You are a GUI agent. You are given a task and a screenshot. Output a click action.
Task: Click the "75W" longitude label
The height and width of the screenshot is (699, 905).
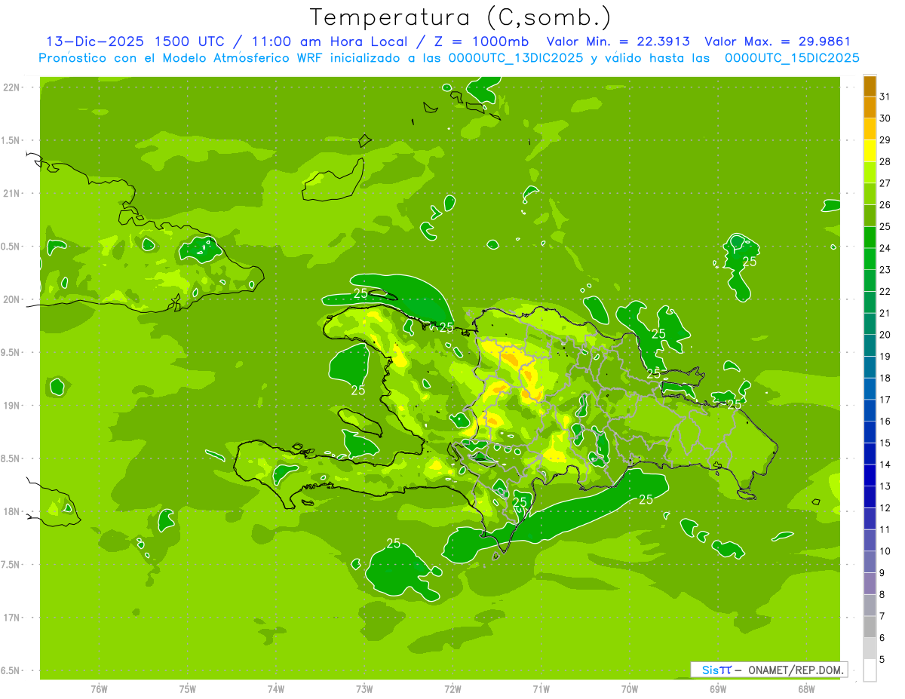click(x=188, y=688)
